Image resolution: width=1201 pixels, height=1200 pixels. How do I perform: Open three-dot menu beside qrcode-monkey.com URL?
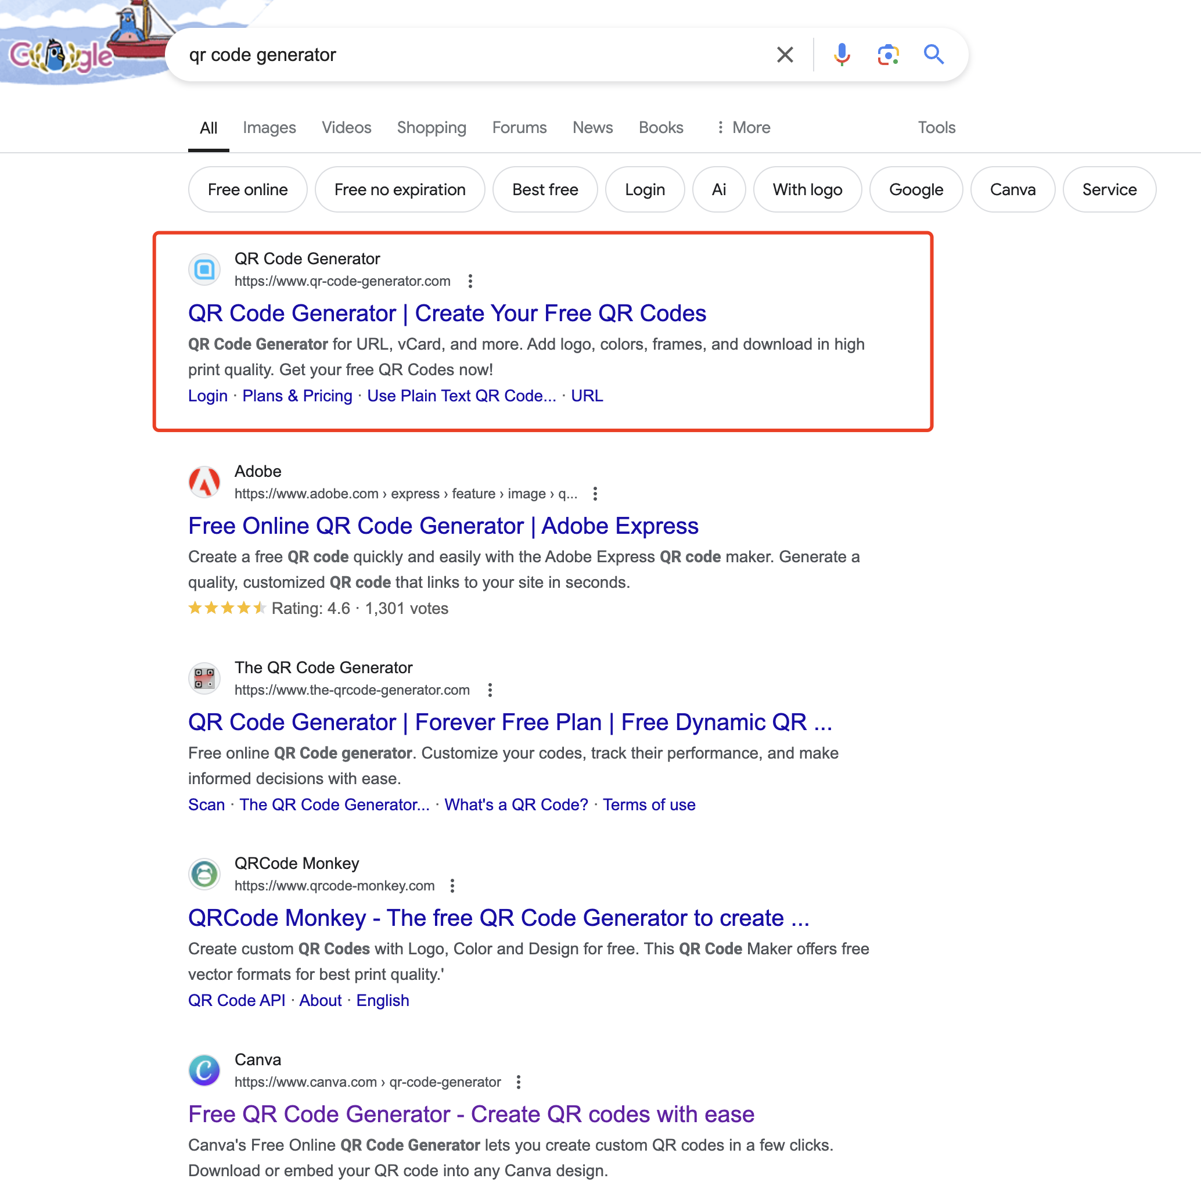[452, 885]
